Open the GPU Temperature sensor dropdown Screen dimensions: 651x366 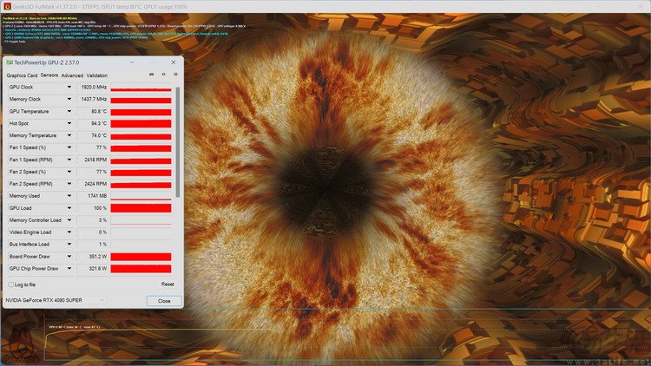[x=69, y=111]
